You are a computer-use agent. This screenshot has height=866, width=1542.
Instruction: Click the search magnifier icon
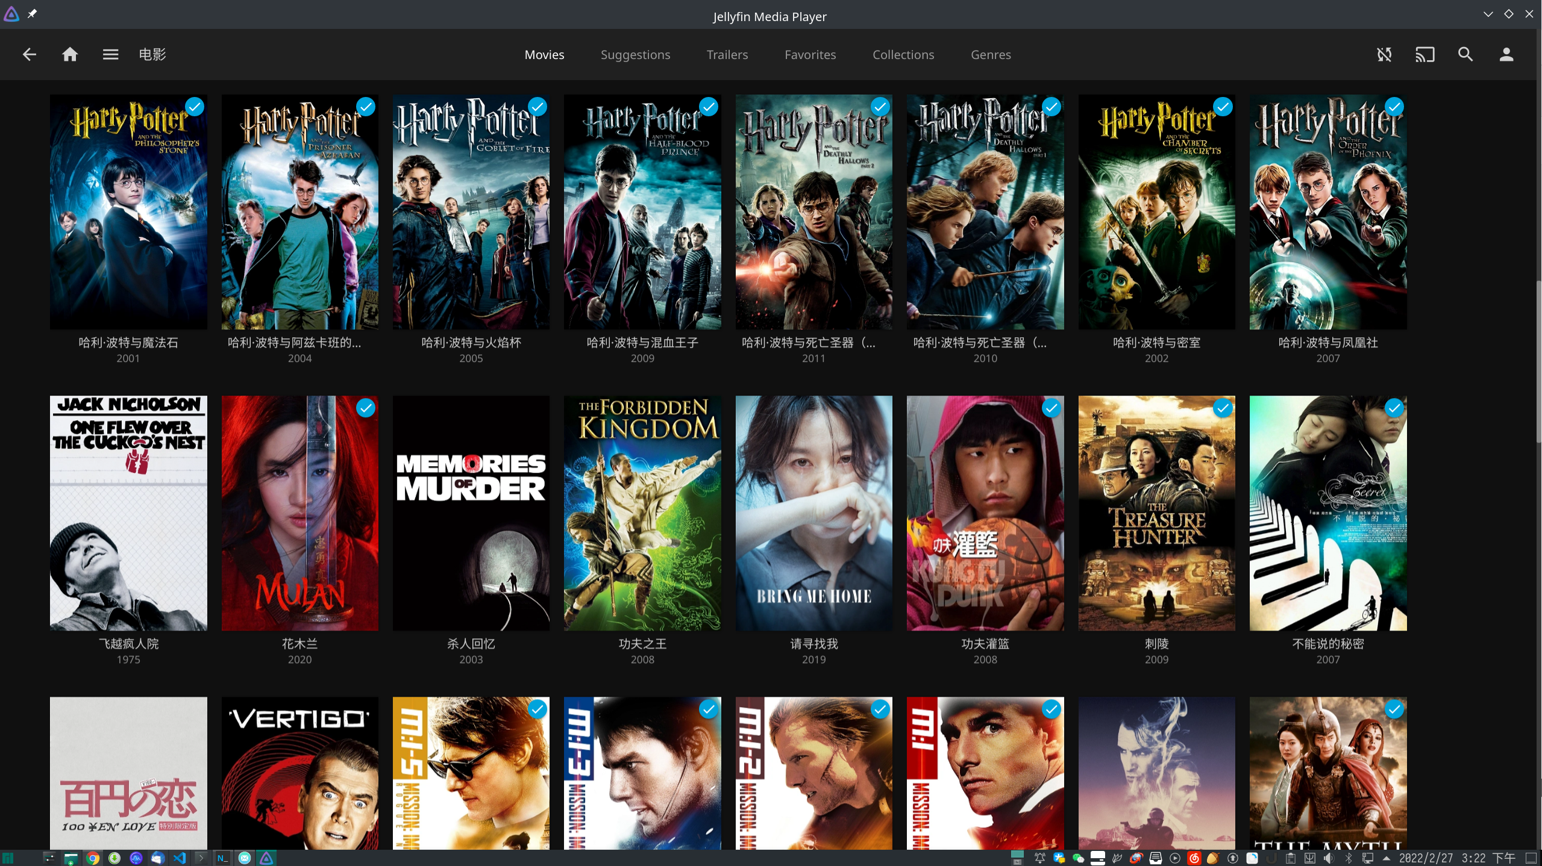pos(1465,55)
